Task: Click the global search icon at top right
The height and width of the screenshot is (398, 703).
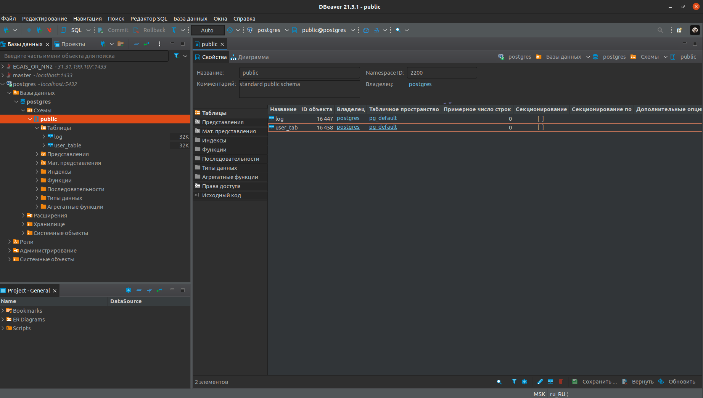Action: [660, 30]
